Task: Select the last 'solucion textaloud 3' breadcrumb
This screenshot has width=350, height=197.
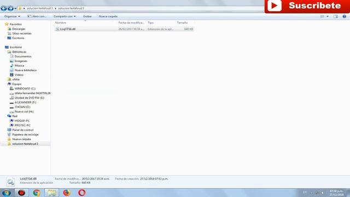Action: (x=71, y=8)
